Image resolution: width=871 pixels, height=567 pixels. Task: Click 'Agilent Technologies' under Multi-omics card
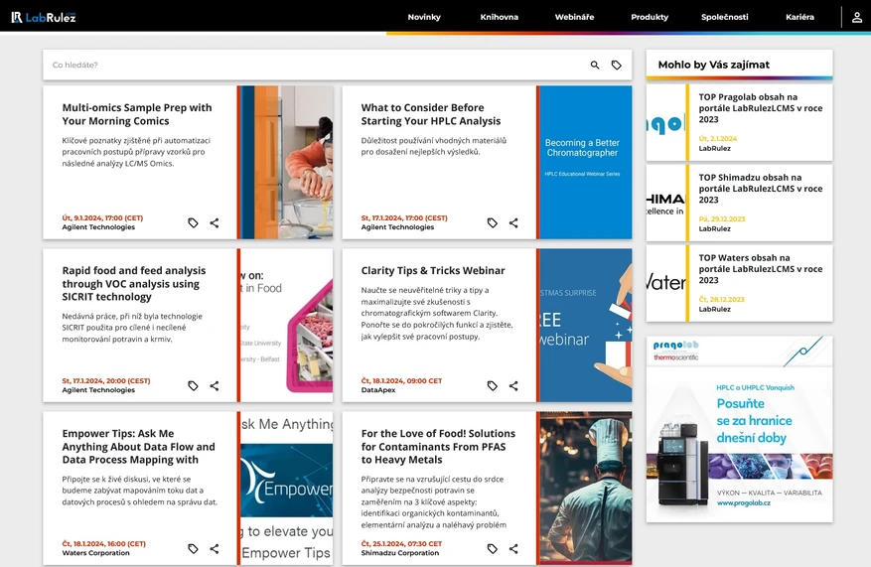tap(98, 227)
